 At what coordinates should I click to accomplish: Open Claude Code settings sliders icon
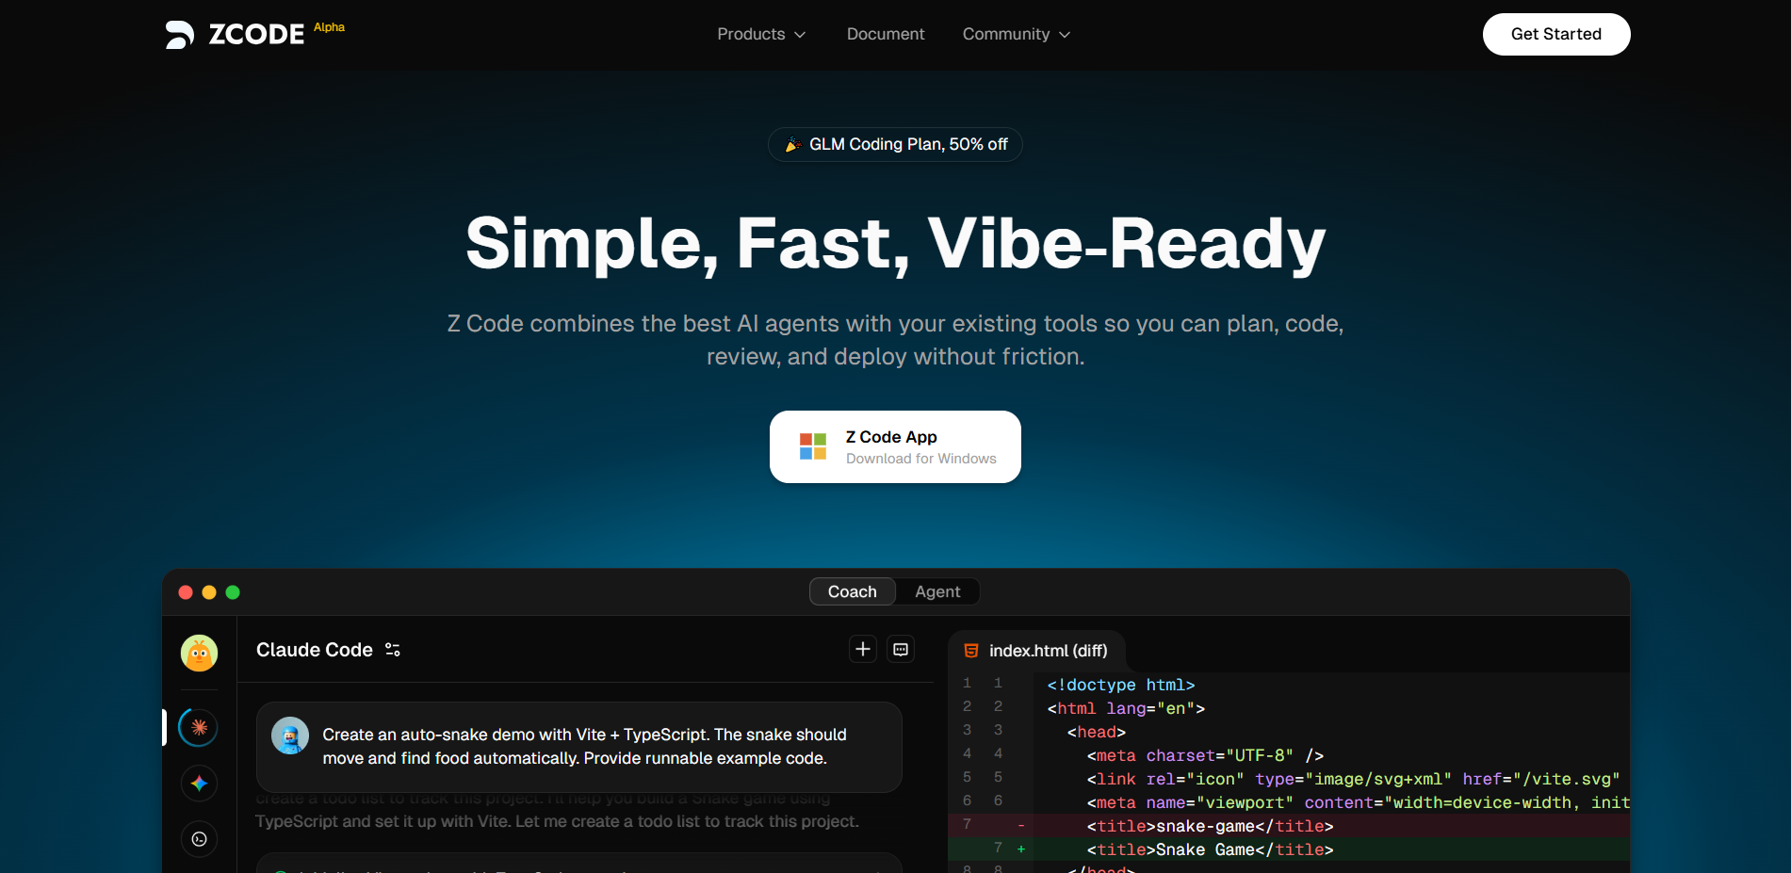[393, 650]
